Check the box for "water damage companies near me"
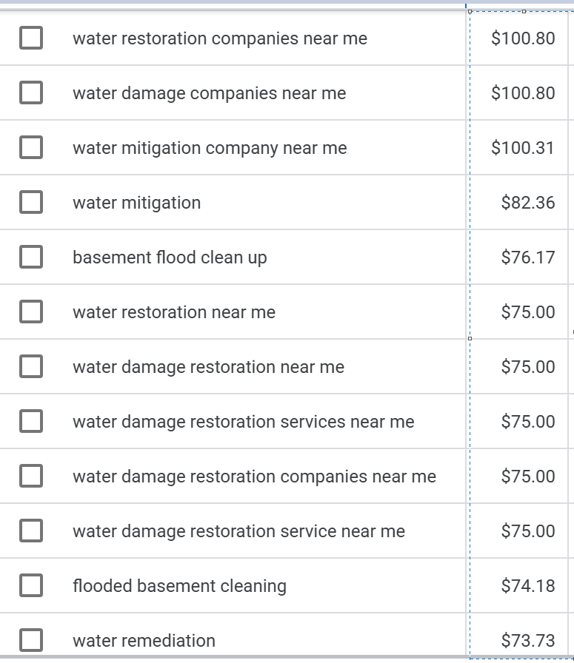The width and height of the screenshot is (574, 663). pyautogui.click(x=30, y=93)
